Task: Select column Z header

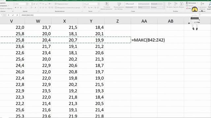Action: pyautogui.click(x=118, y=21)
